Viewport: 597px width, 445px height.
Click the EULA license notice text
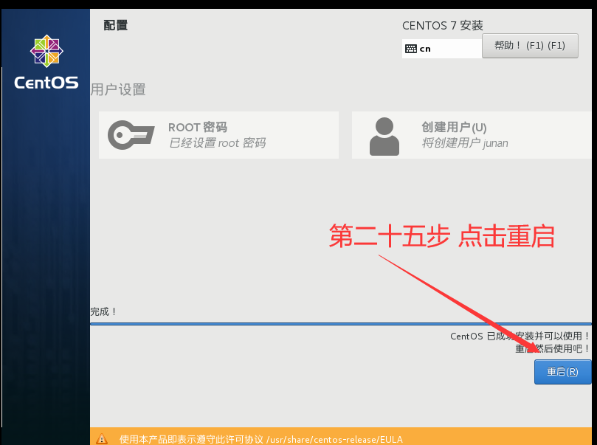[x=260, y=439]
